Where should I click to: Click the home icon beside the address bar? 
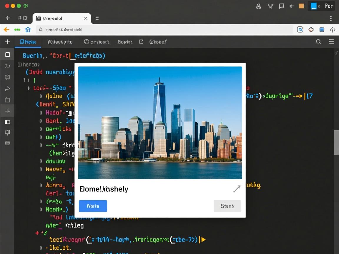point(28,29)
